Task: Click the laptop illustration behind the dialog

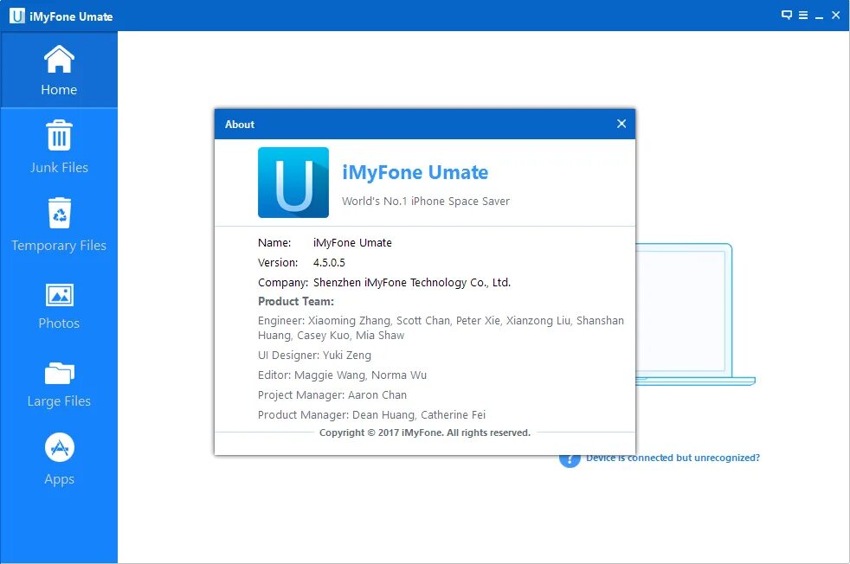Action: tap(696, 314)
